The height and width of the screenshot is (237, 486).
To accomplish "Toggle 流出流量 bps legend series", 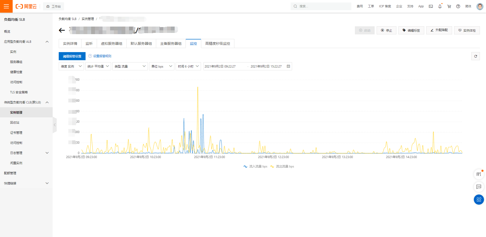I will (282, 166).
